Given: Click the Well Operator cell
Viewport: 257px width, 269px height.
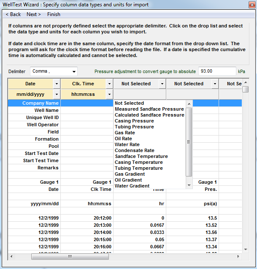Looking at the screenshot, I should coord(34,125).
